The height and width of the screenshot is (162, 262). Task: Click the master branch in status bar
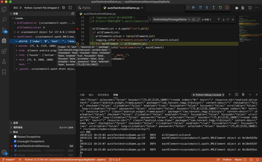(x=9, y=160)
